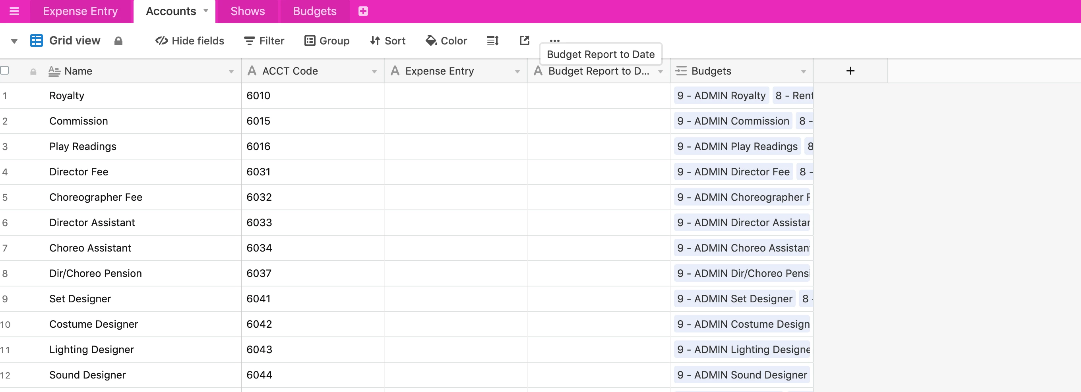Click the share view icon
Viewport: 1081px width, 392px height.
[x=525, y=40]
